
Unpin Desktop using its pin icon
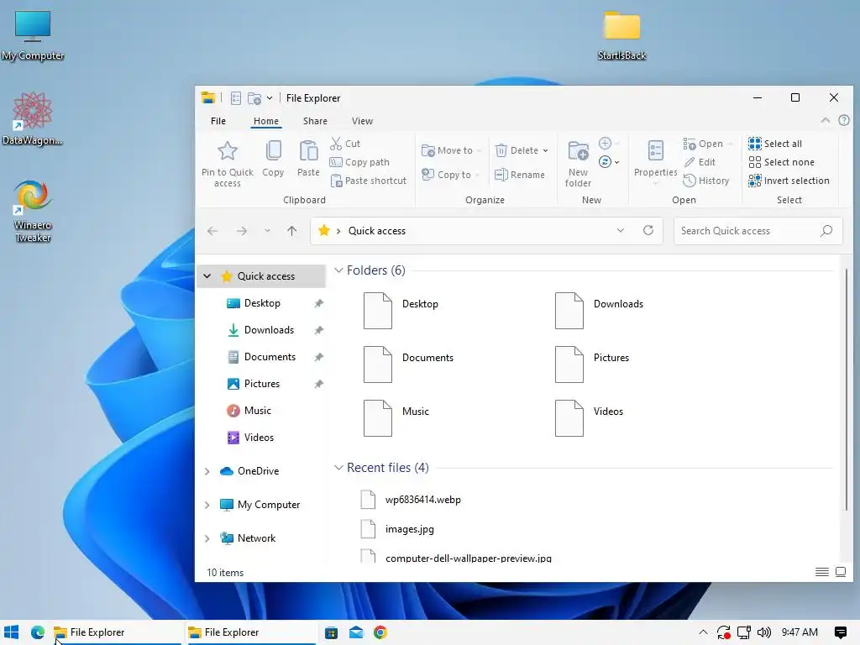[x=318, y=303]
